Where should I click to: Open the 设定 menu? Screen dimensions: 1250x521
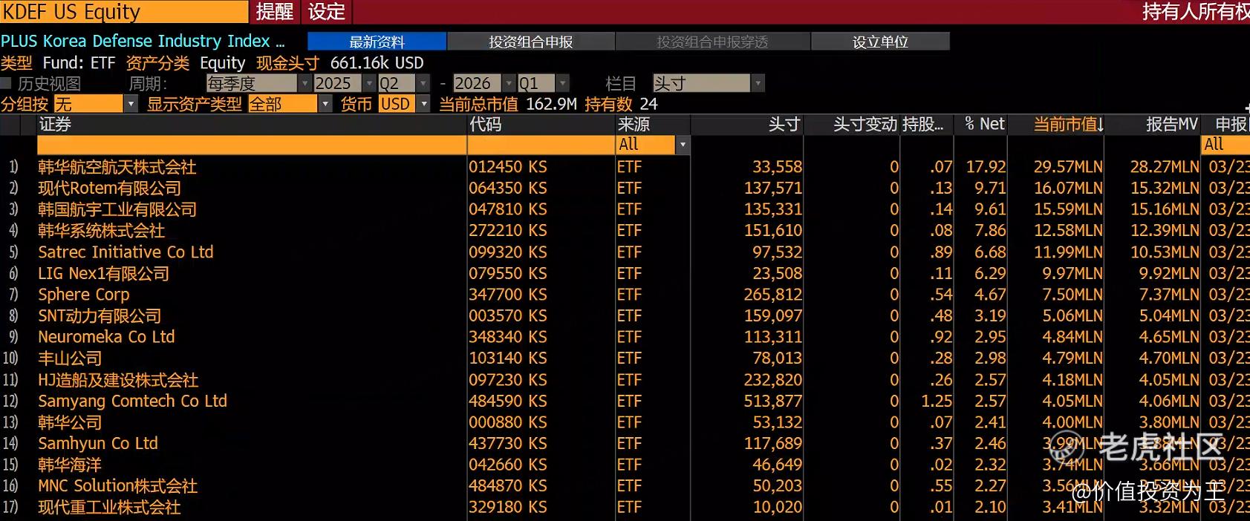click(x=327, y=11)
